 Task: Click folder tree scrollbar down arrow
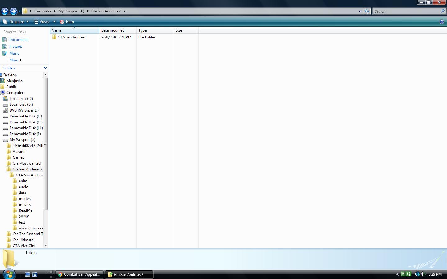[46, 245]
